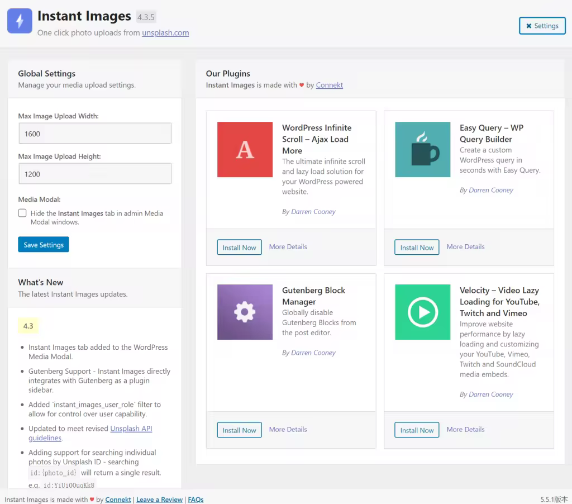Click the Easy Query coffee mug icon
Image resolution: width=572 pixels, height=504 pixels.
tap(422, 149)
